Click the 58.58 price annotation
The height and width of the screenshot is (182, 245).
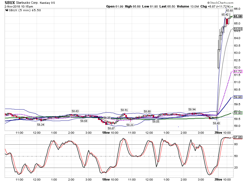[84, 121]
